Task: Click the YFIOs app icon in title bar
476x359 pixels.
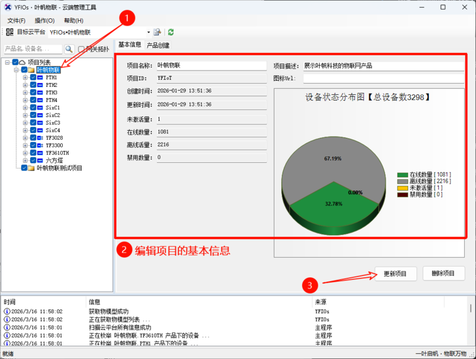Action: click(8, 7)
